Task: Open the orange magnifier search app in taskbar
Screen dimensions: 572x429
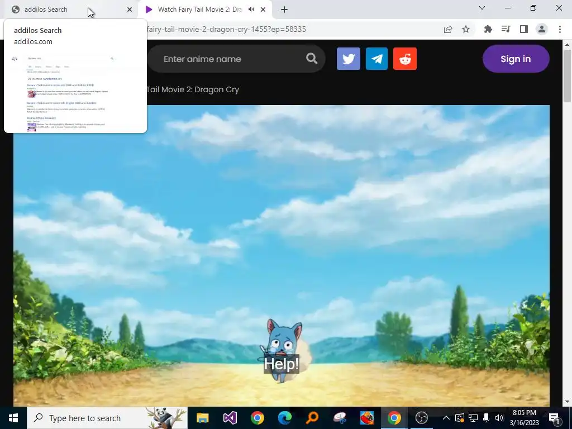Action: [x=312, y=418]
